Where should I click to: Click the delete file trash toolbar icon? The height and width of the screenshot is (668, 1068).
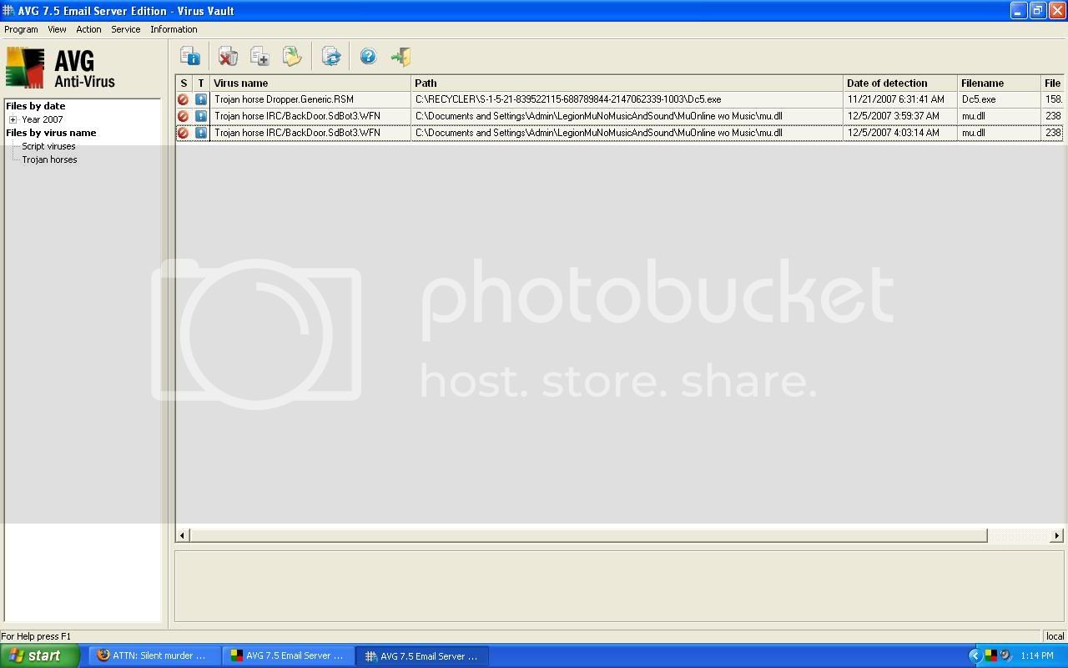pyautogui.click(x=228, y=57)
